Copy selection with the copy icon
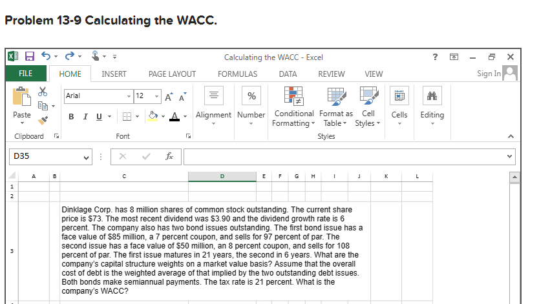The image size is (550, 304). [x=43, y=106]
